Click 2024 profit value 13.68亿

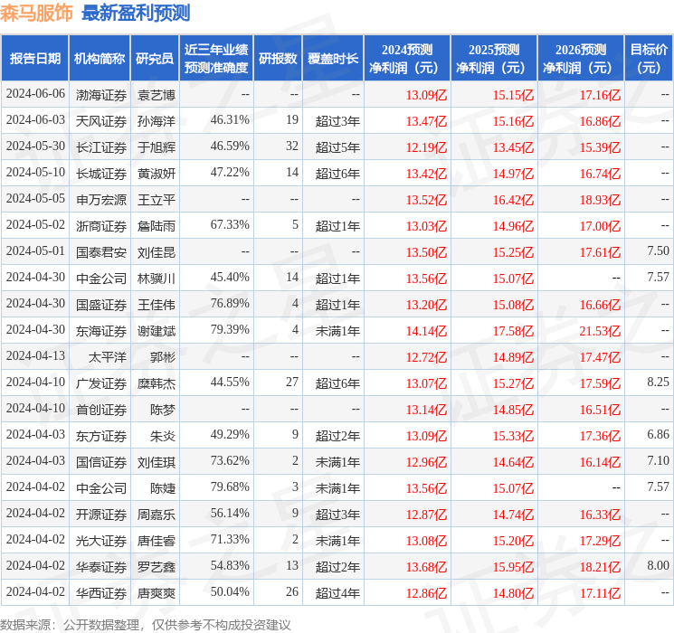(x=426, y=567)
